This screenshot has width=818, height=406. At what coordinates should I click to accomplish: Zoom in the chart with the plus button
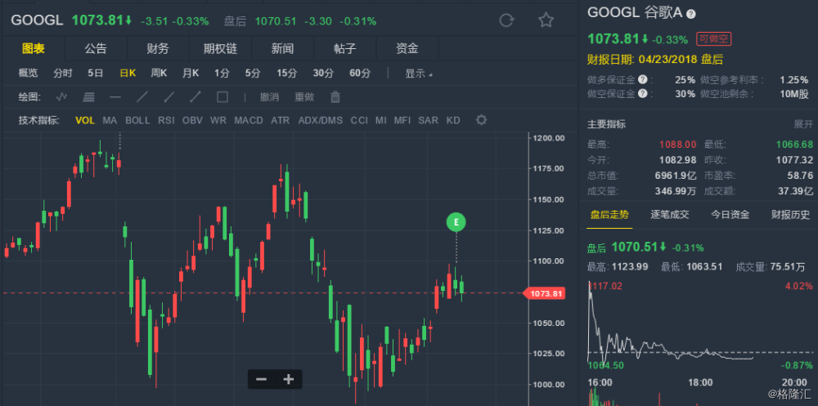pyautogui.click(x=289, y=379)
